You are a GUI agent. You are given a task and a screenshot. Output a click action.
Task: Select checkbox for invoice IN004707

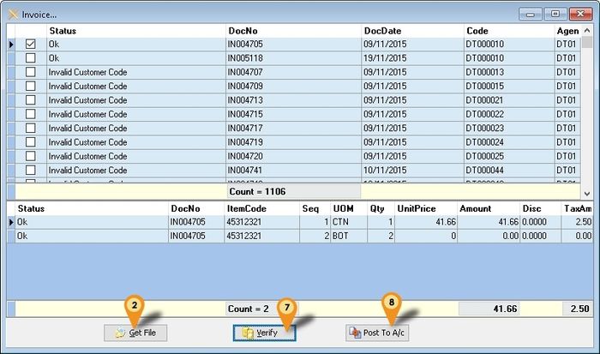31,72
